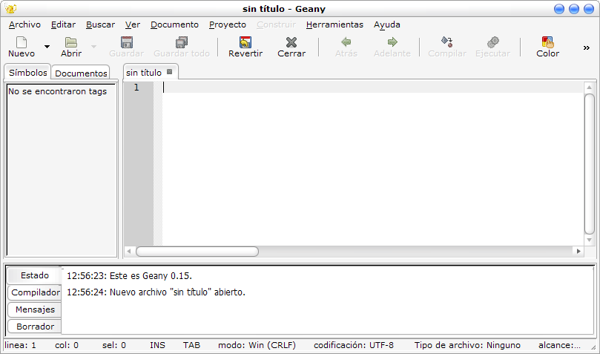Open the Archivo menu
This screenshot has height=354, width=600.
(24, 24)
